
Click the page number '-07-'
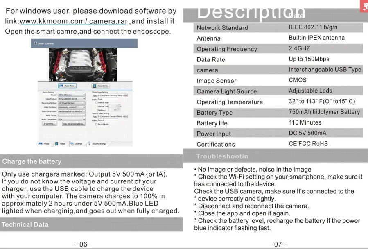pos(278,244)
